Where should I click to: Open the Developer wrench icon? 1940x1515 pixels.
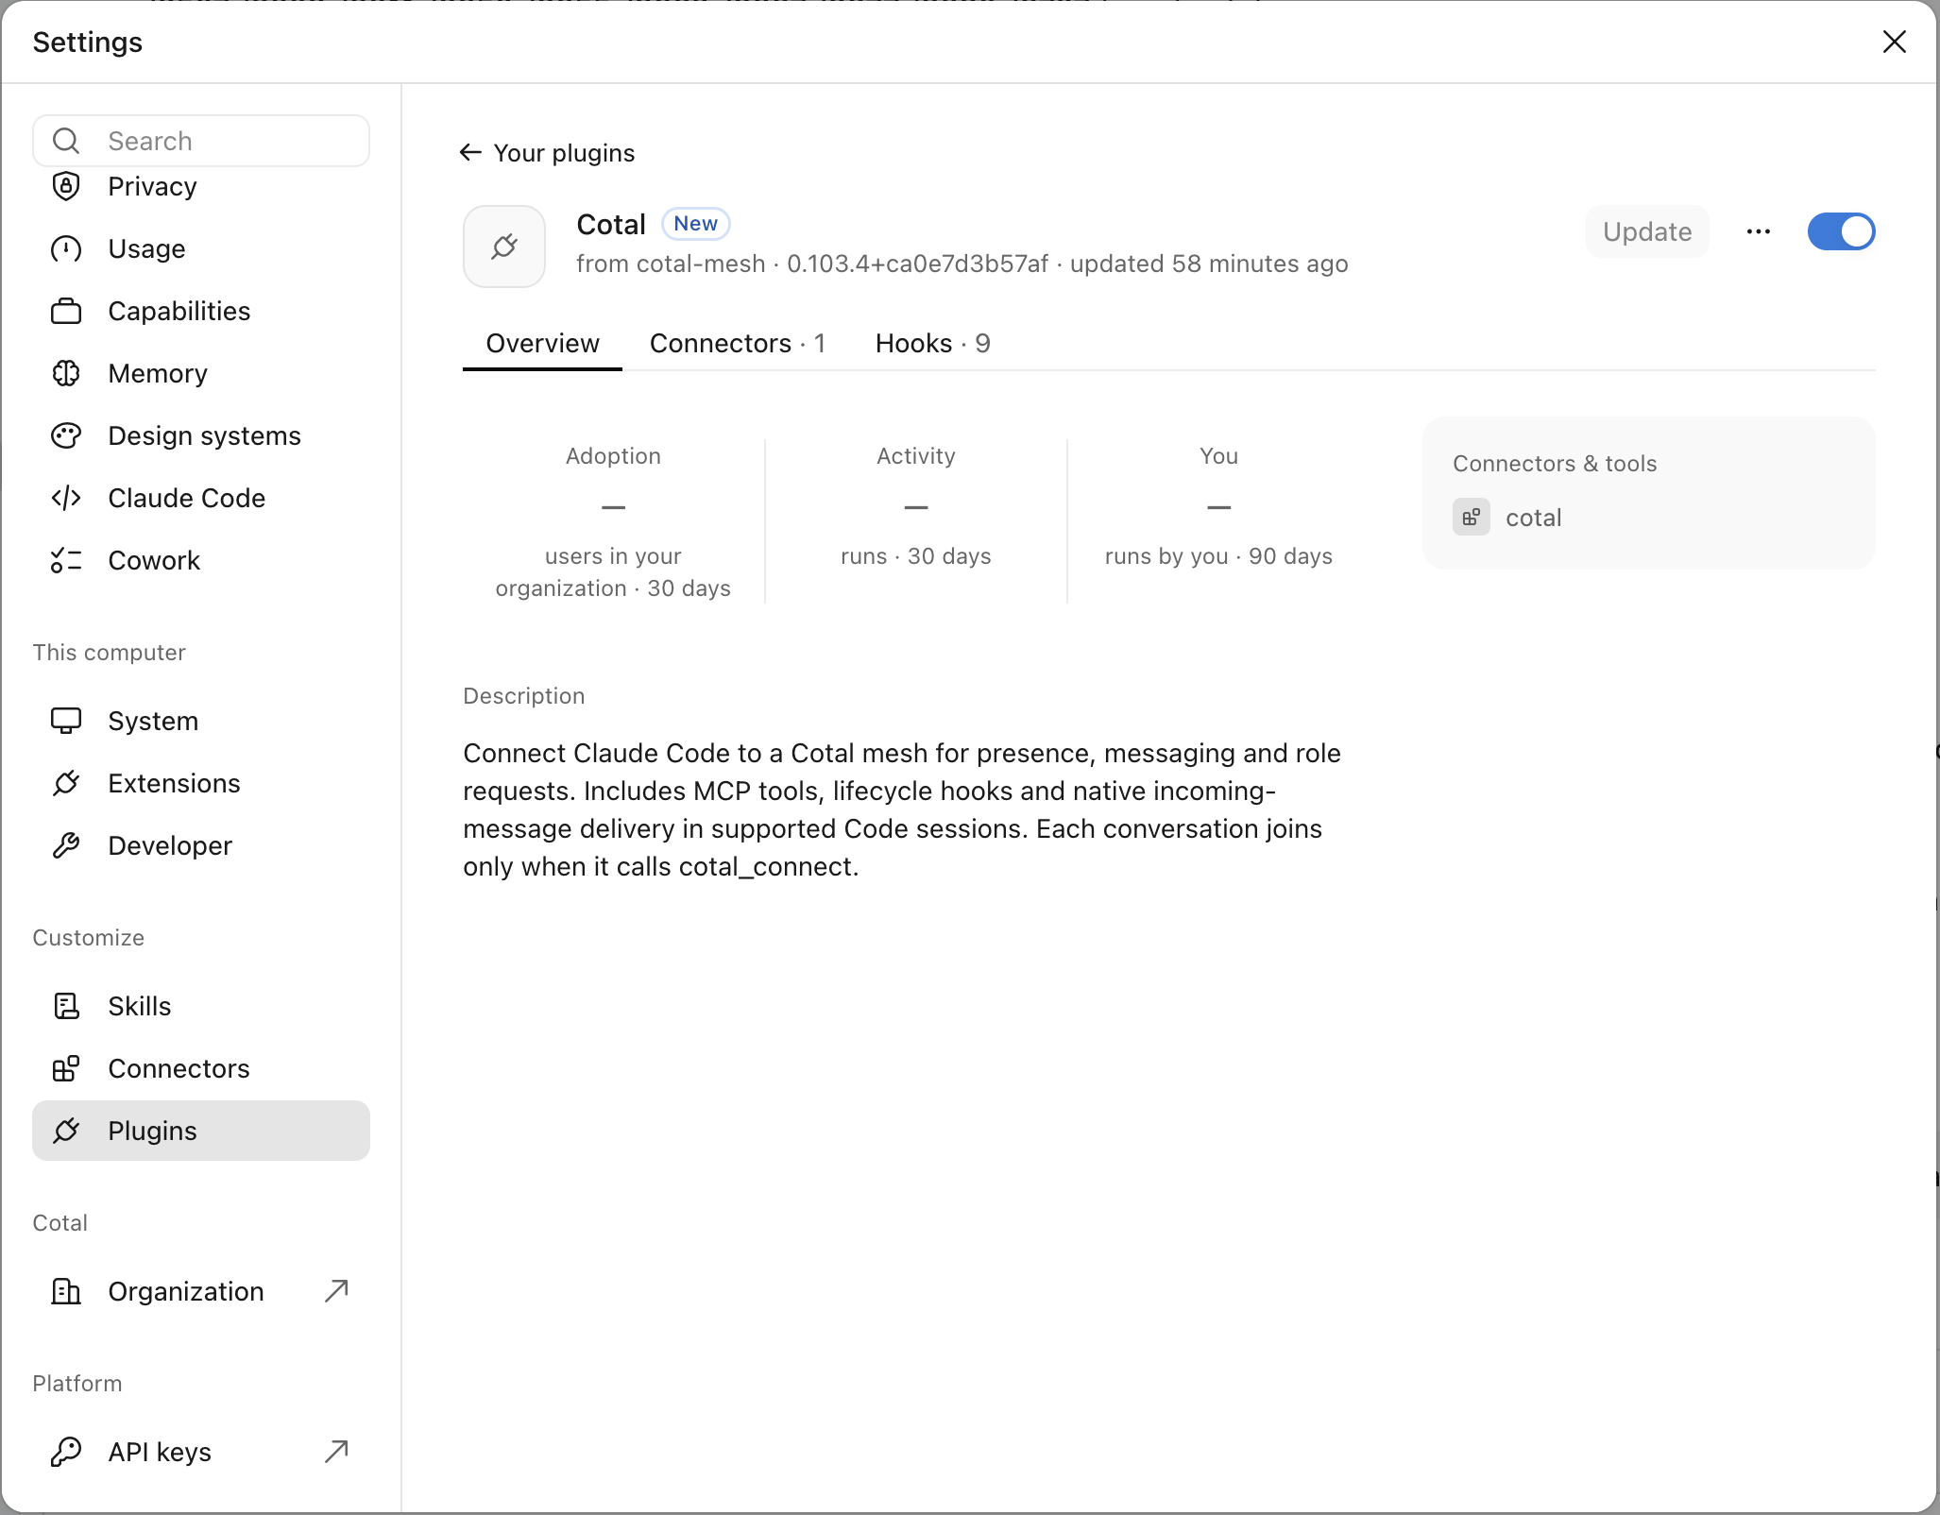(x=66, y=845)
